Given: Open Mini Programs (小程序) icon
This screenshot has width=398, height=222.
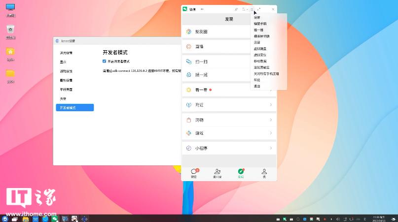Looking at the screenshot, I should click(188, 148).
